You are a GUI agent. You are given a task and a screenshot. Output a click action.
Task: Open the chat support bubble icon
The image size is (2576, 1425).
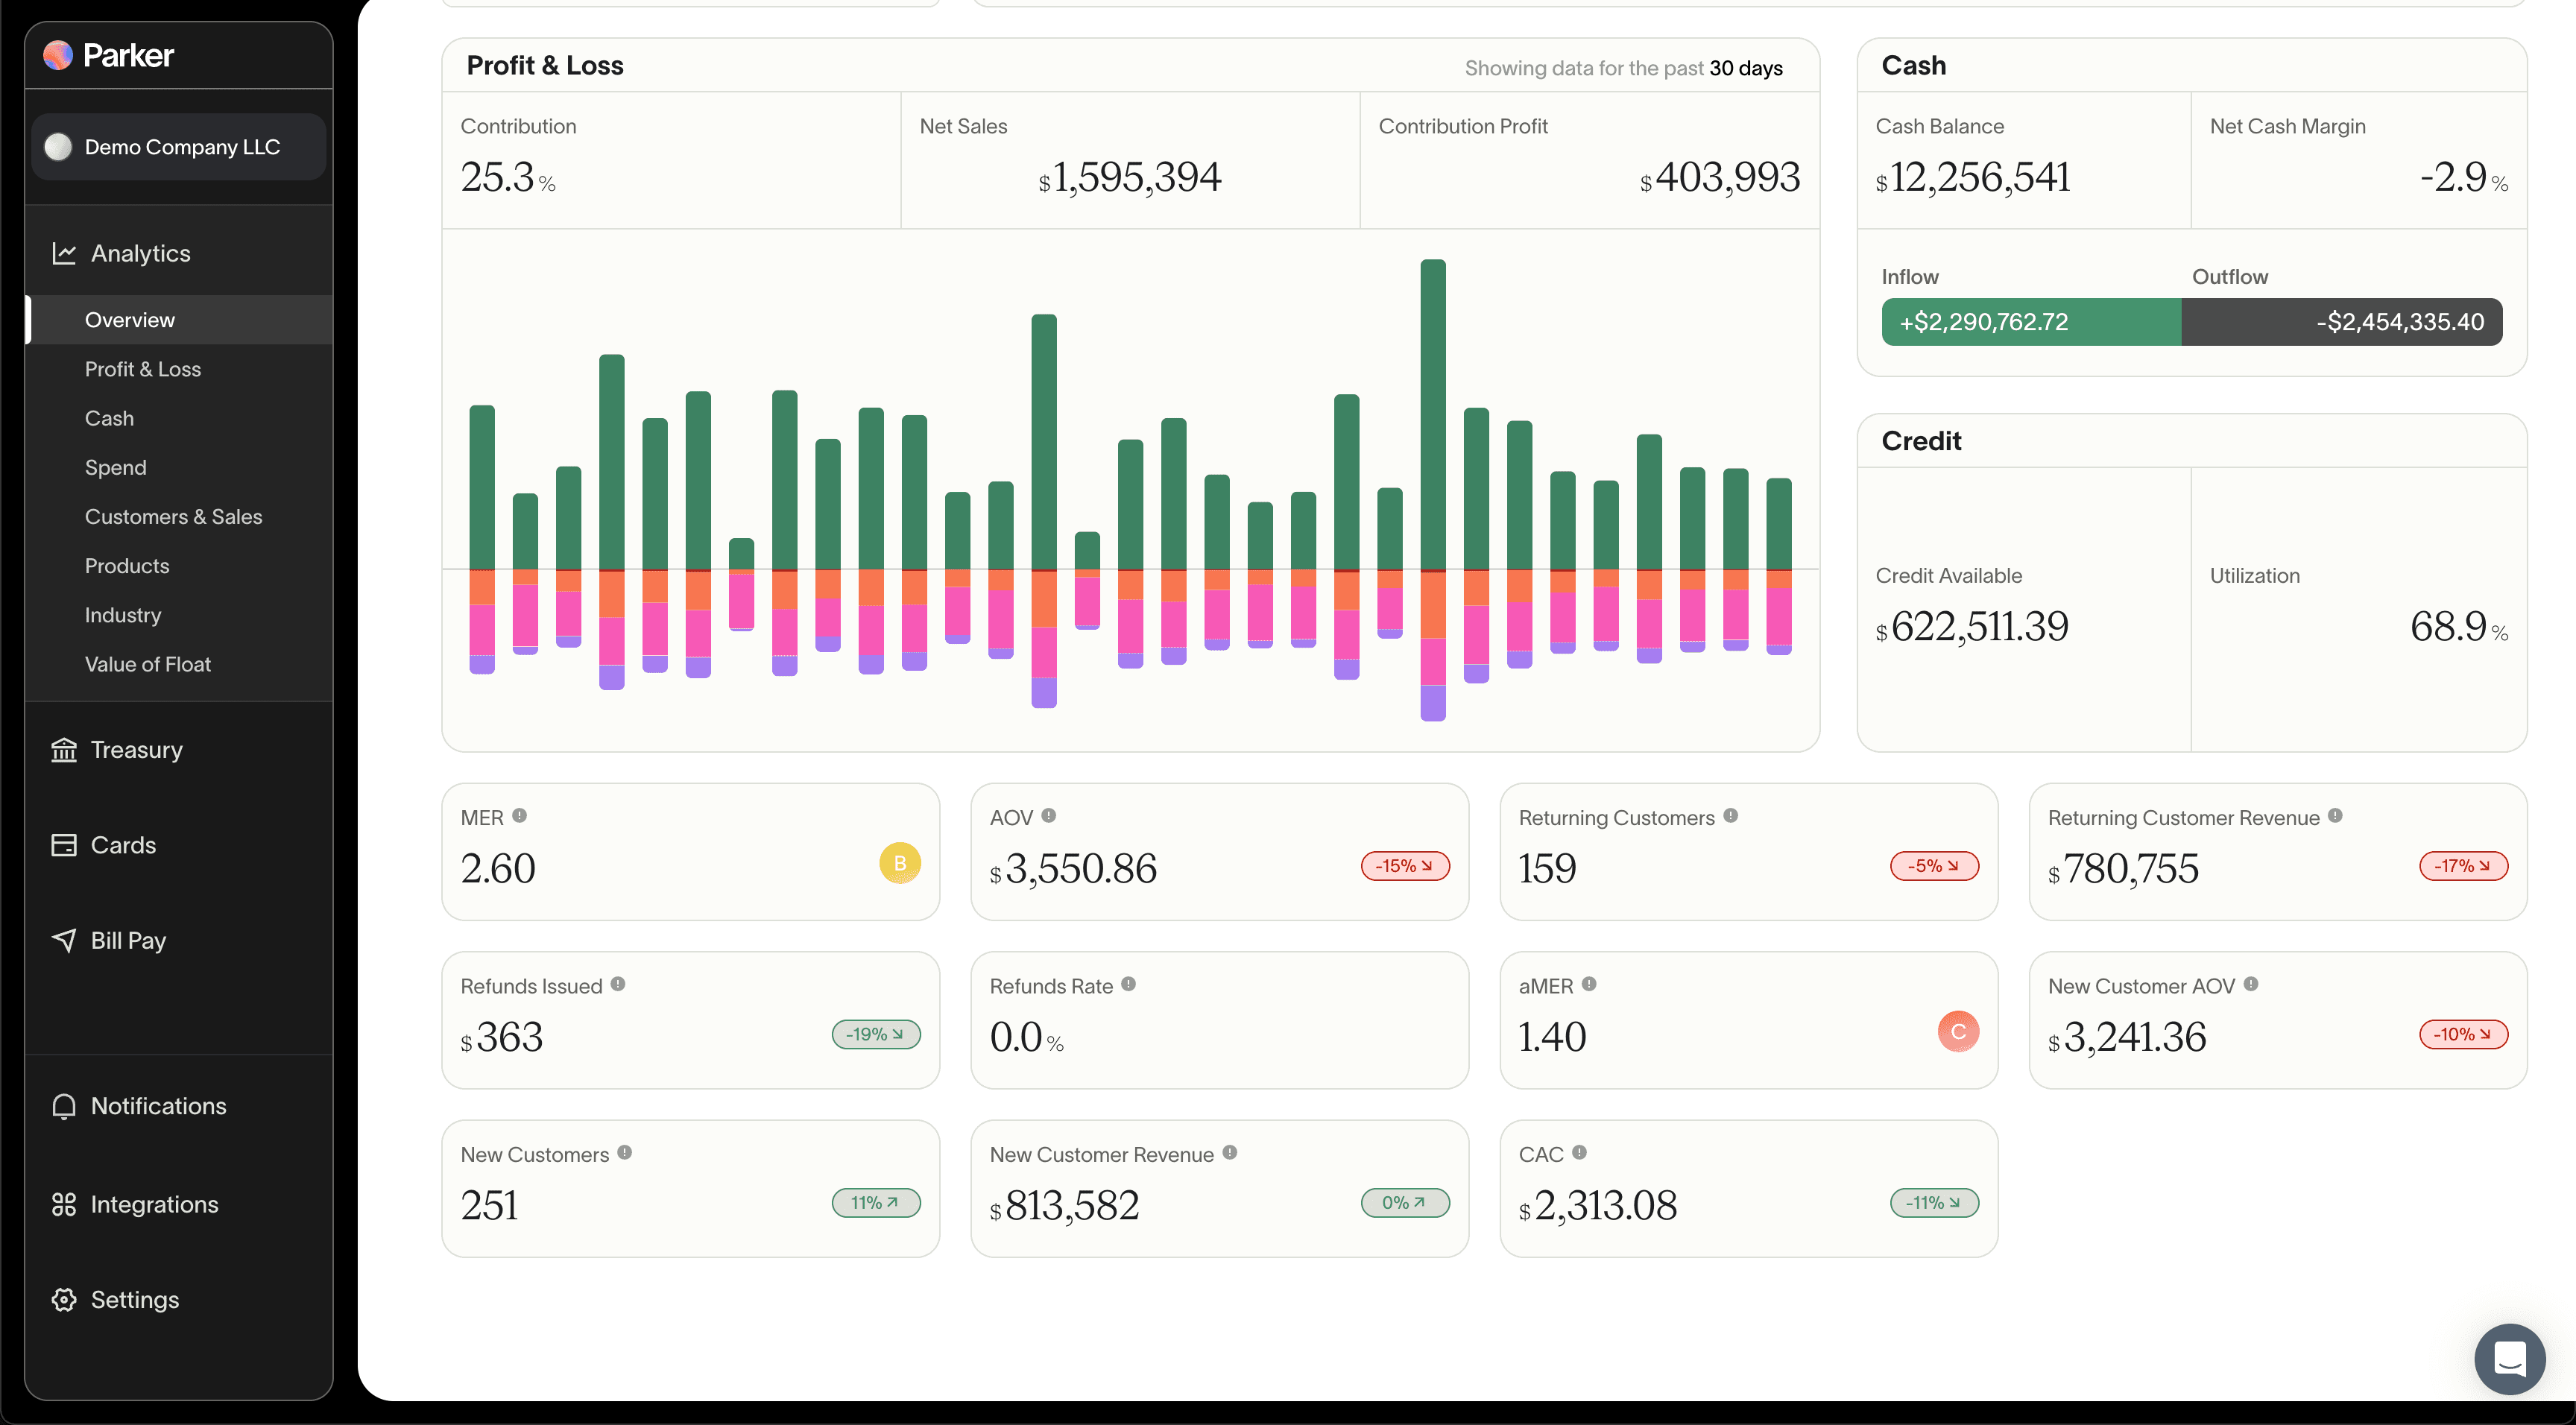coord(2508,1358)
